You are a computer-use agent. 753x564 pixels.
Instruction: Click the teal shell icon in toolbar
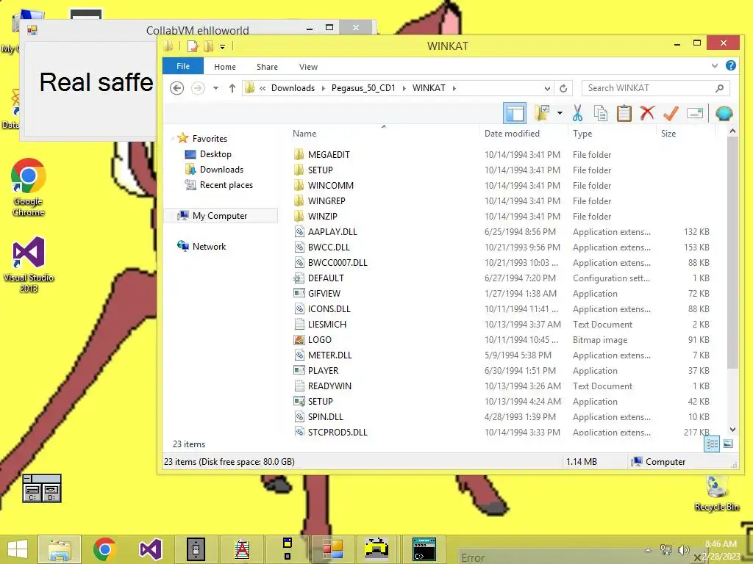[724, 113]
